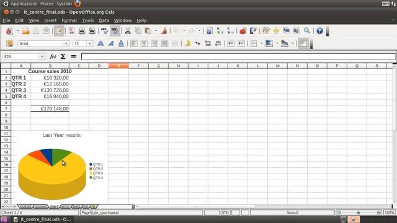The image size is (397, 223).
Task: Sort ascending with A-Z icon
Action: point(220,31)
